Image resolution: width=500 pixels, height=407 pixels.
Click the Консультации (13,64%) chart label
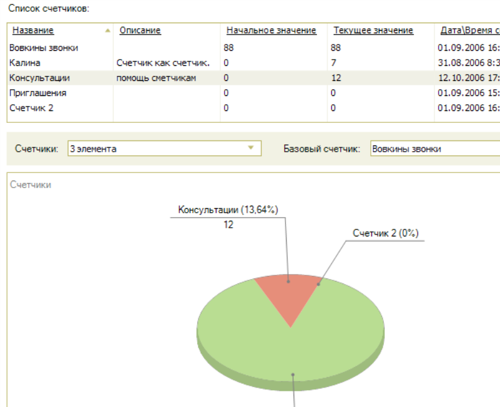(228, 209)
